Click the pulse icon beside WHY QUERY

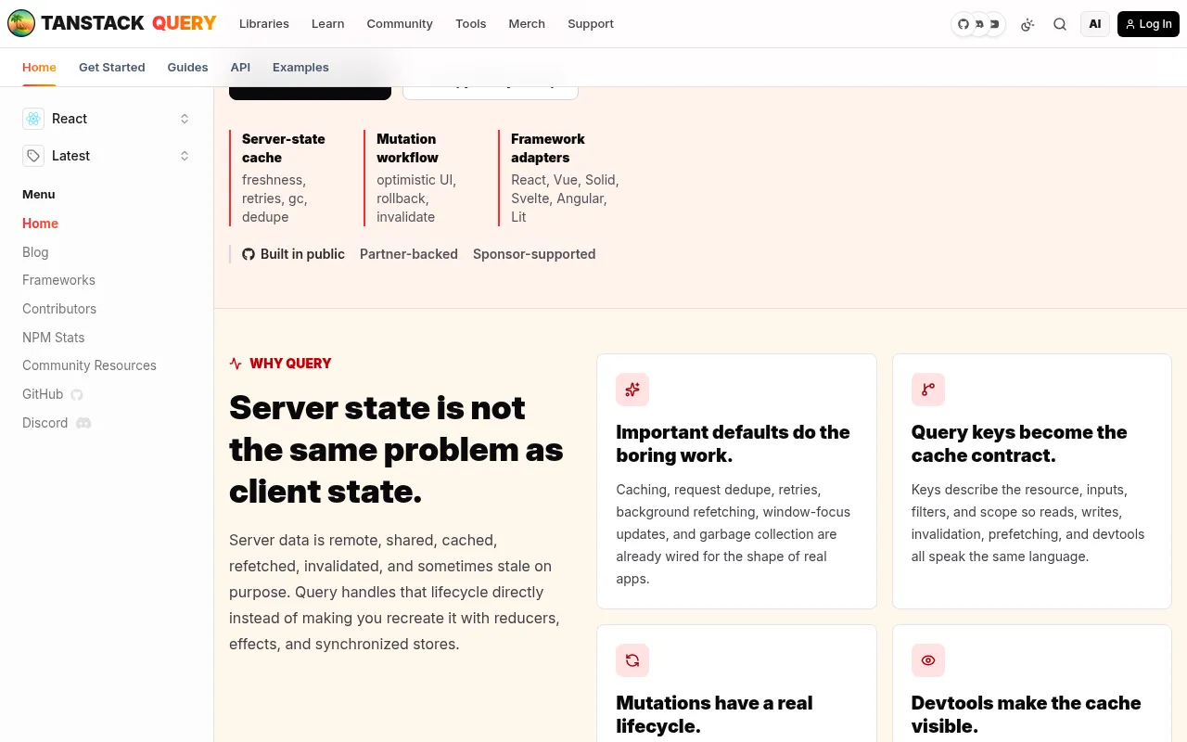pyautogui.click(x=236, y=364)
